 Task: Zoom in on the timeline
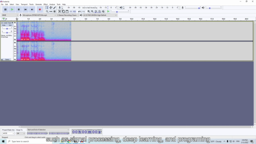pyautogui.click(x=89, y=12)
